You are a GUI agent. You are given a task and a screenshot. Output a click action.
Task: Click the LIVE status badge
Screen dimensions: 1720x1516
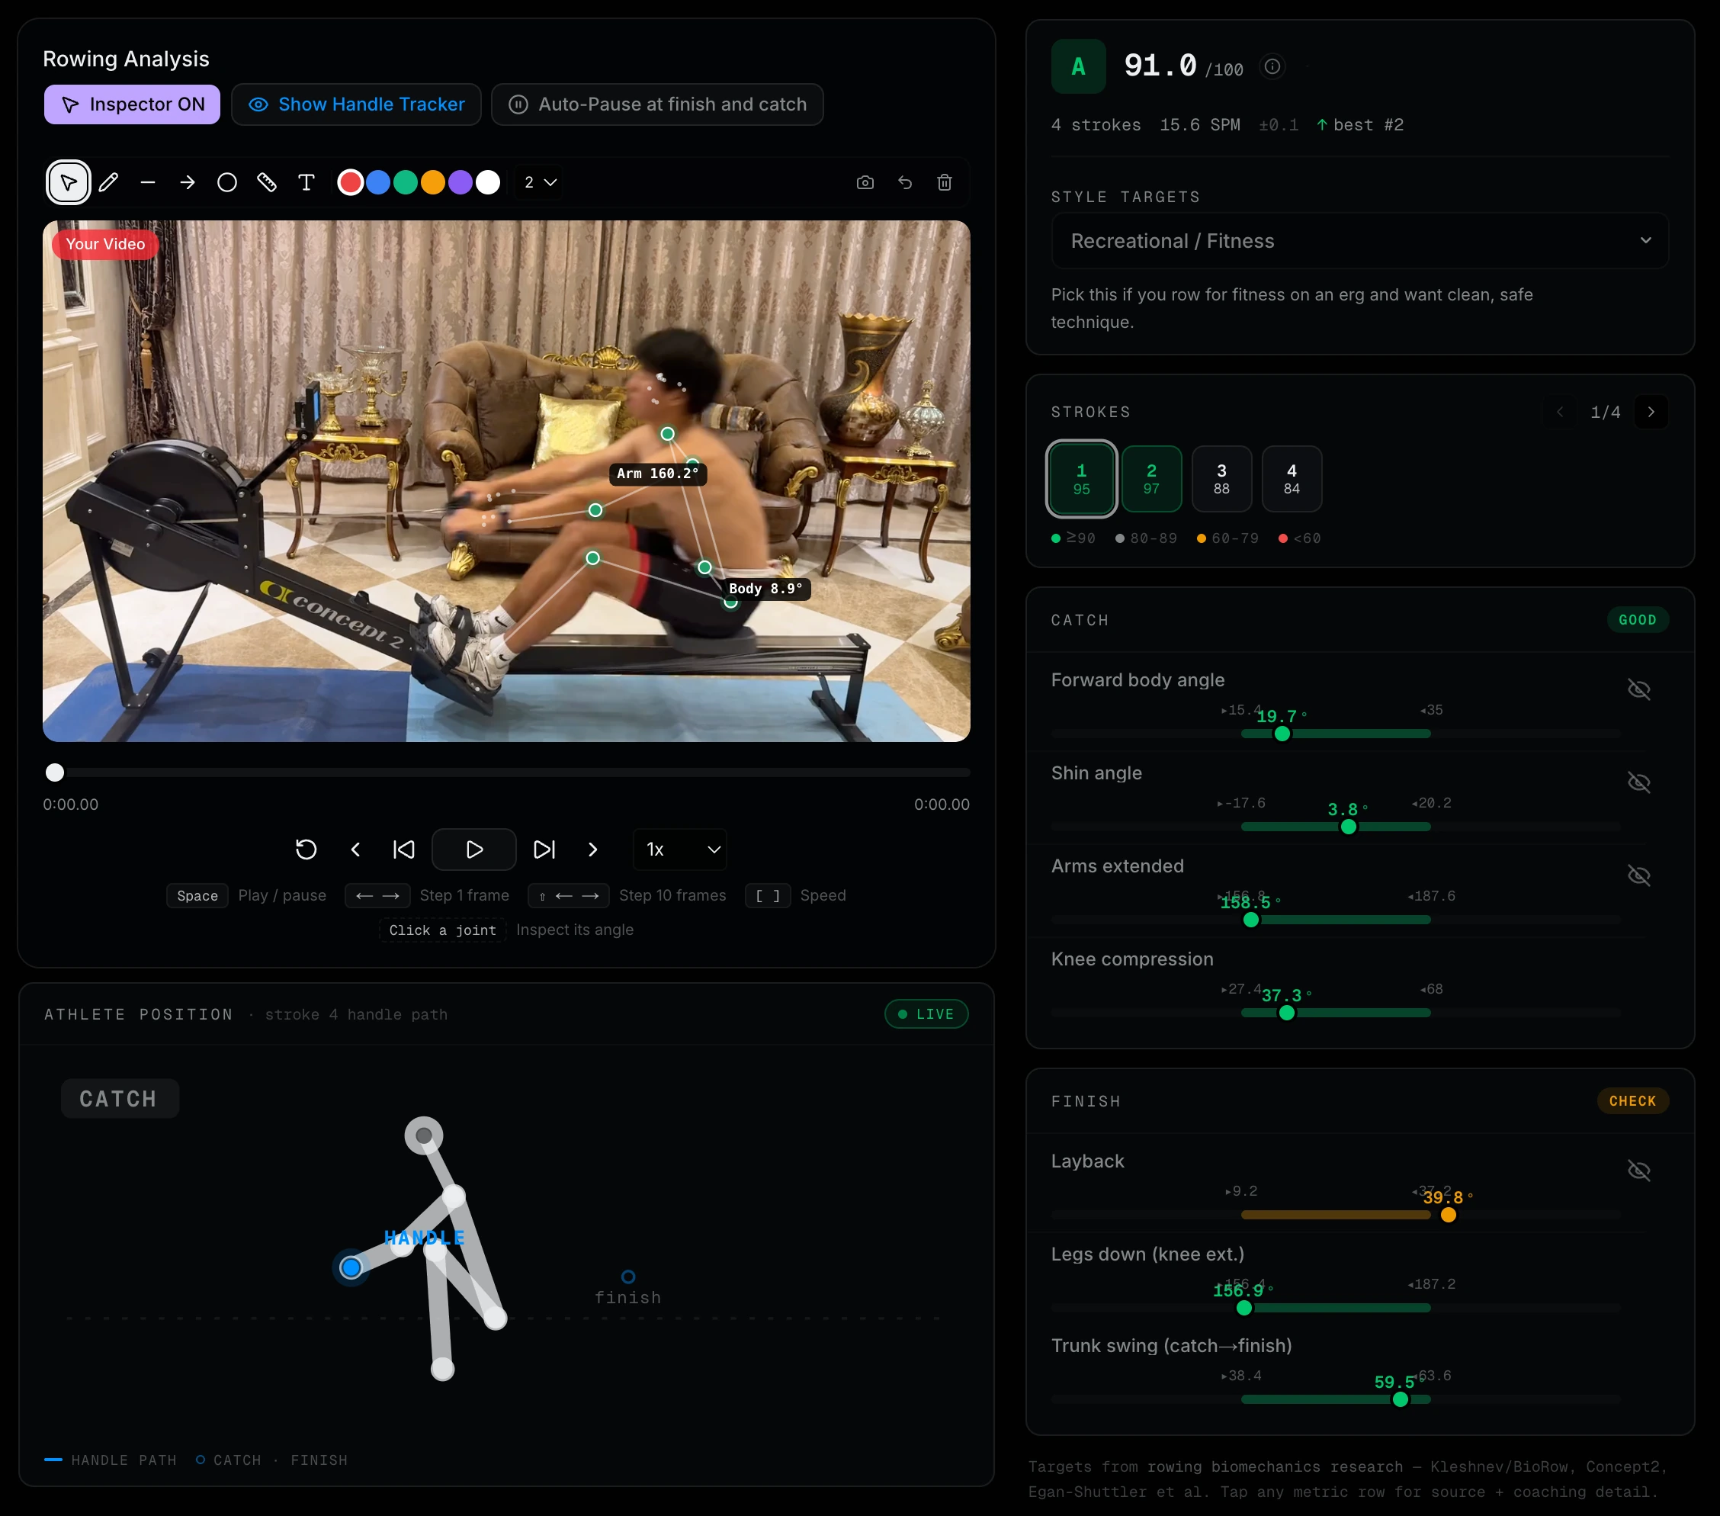926,1014
